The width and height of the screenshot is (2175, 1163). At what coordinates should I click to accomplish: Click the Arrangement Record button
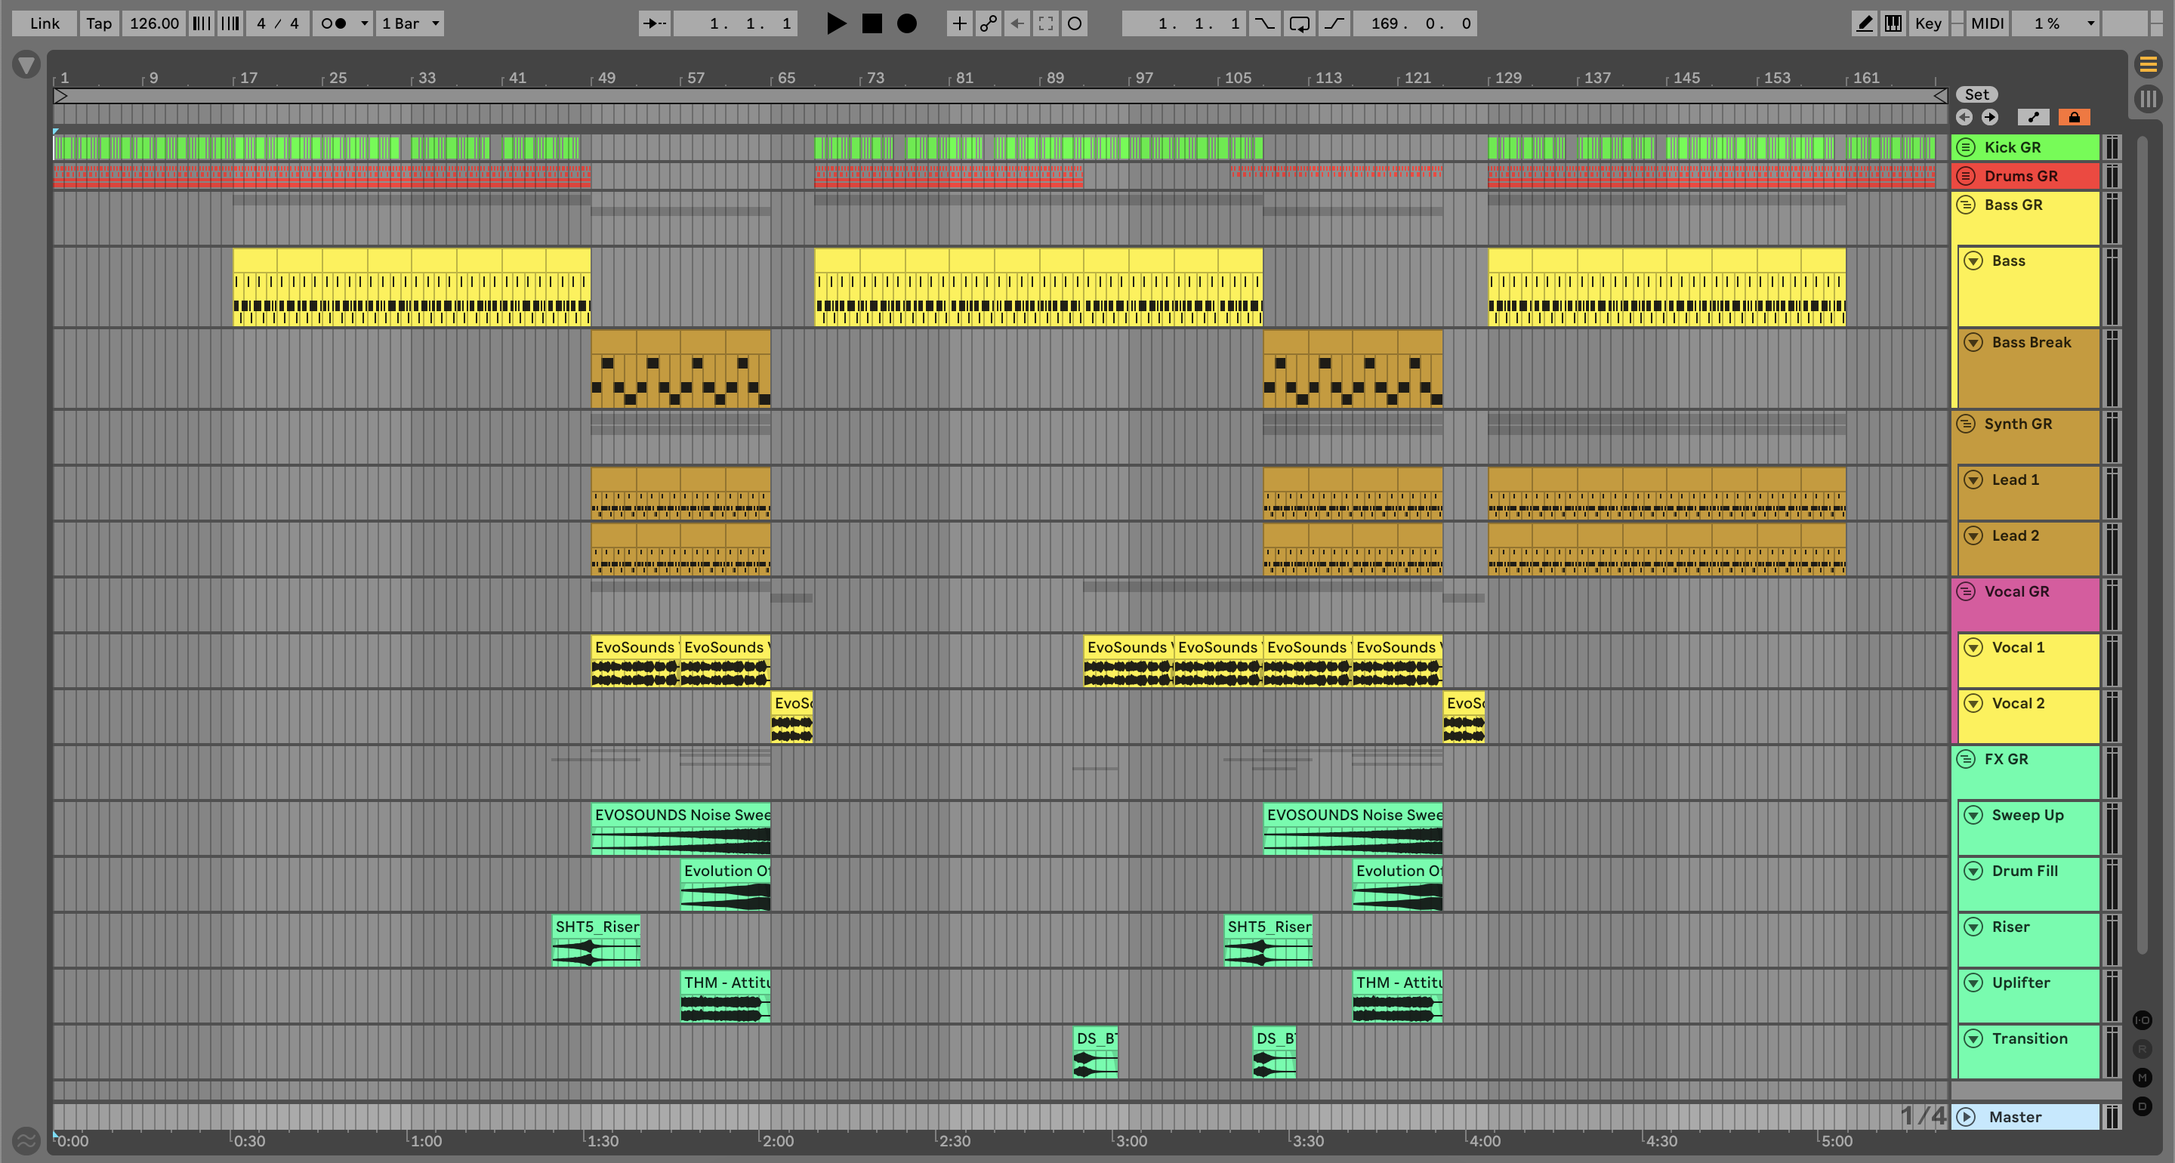[x=906, y=23]
